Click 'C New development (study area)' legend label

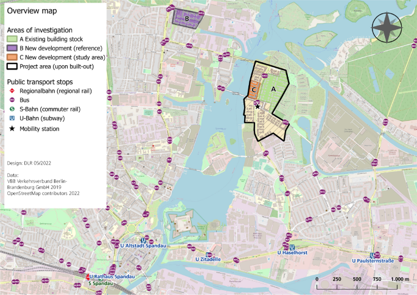click(x=63, y=57)
